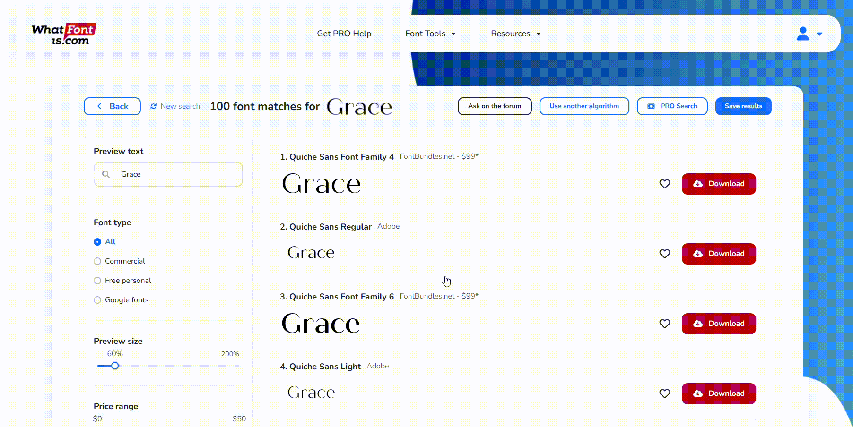The image size is (853, 427).
Task: Click the Preview size slider track
Action: [168, 366]
